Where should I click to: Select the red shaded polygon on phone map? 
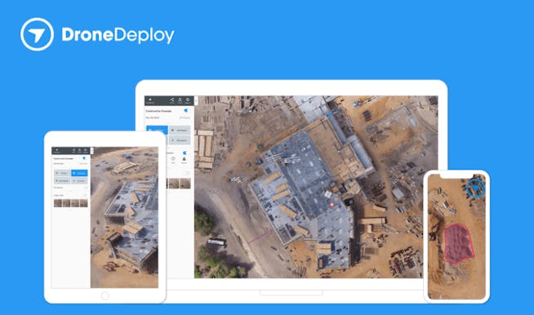point(458,243)
